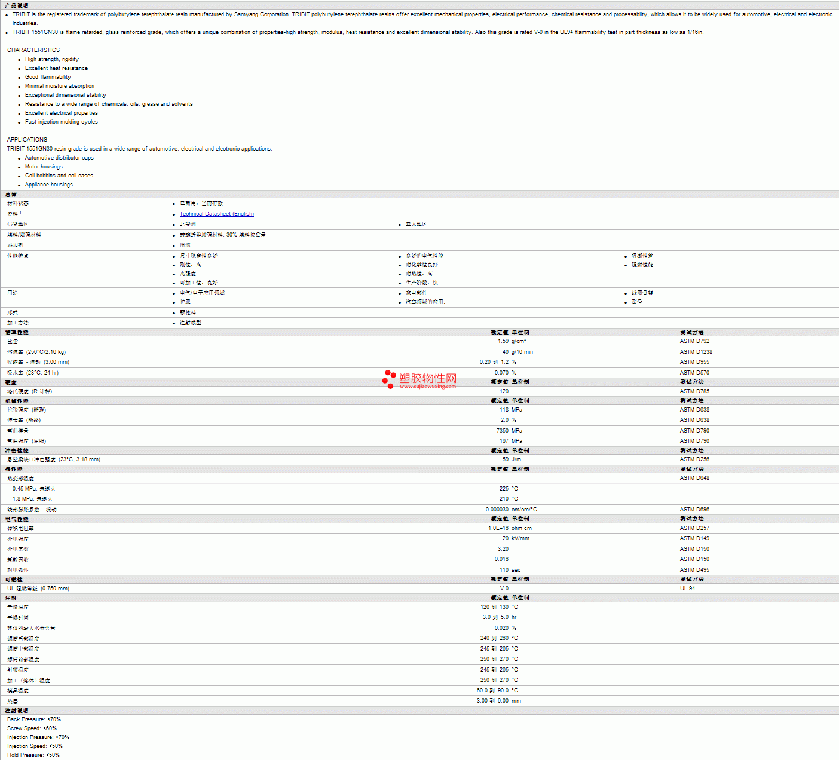This screenshot has width=839, height=760.
Task: Click the ASTM D696 cell
Action: tap(694, 510)
